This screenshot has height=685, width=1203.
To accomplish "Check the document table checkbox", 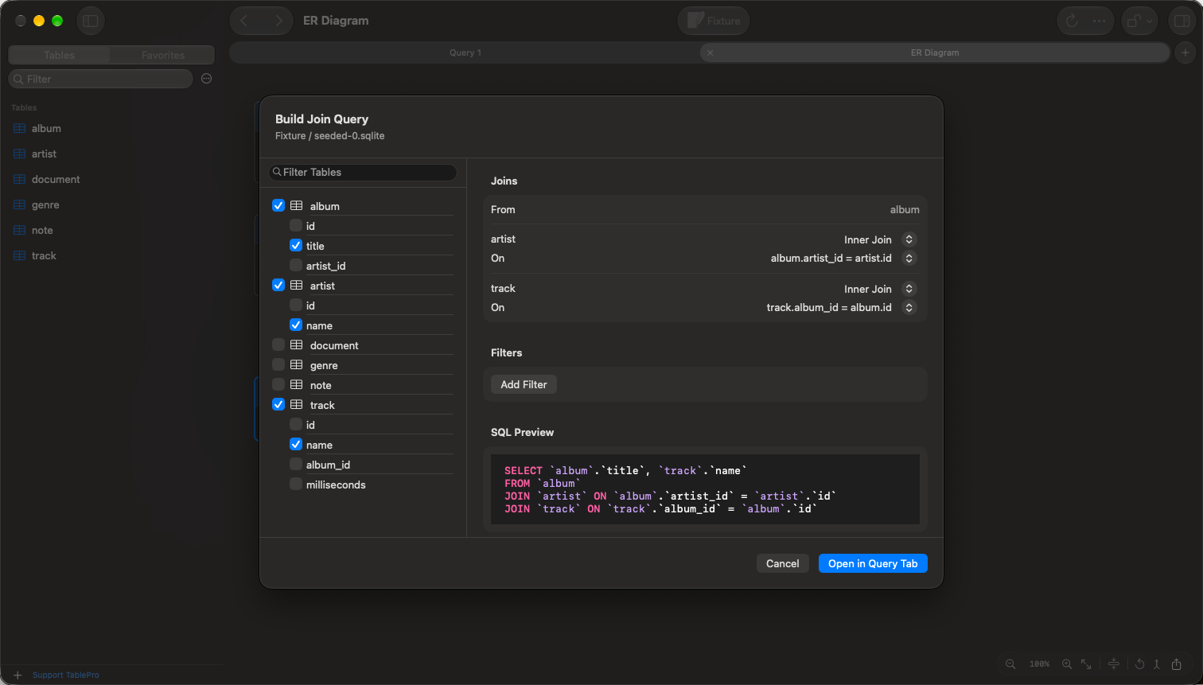I will [x=278, y=344].
